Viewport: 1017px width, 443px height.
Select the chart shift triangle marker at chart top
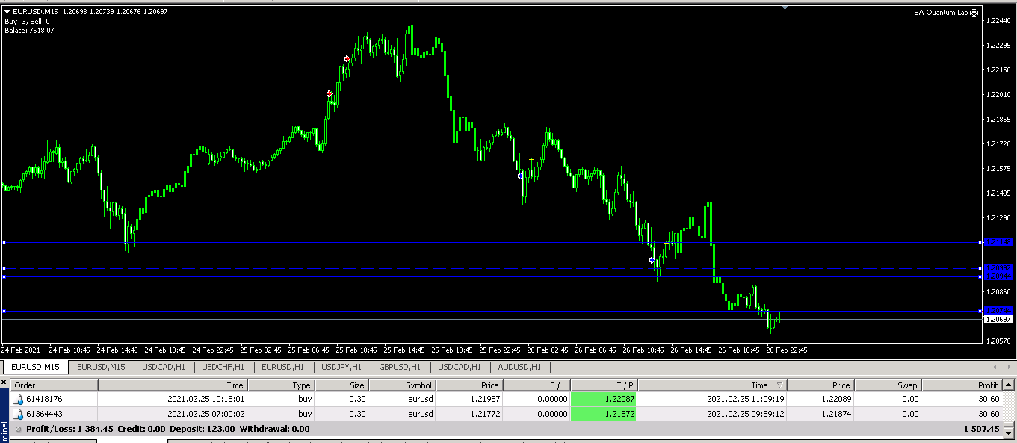785,7
